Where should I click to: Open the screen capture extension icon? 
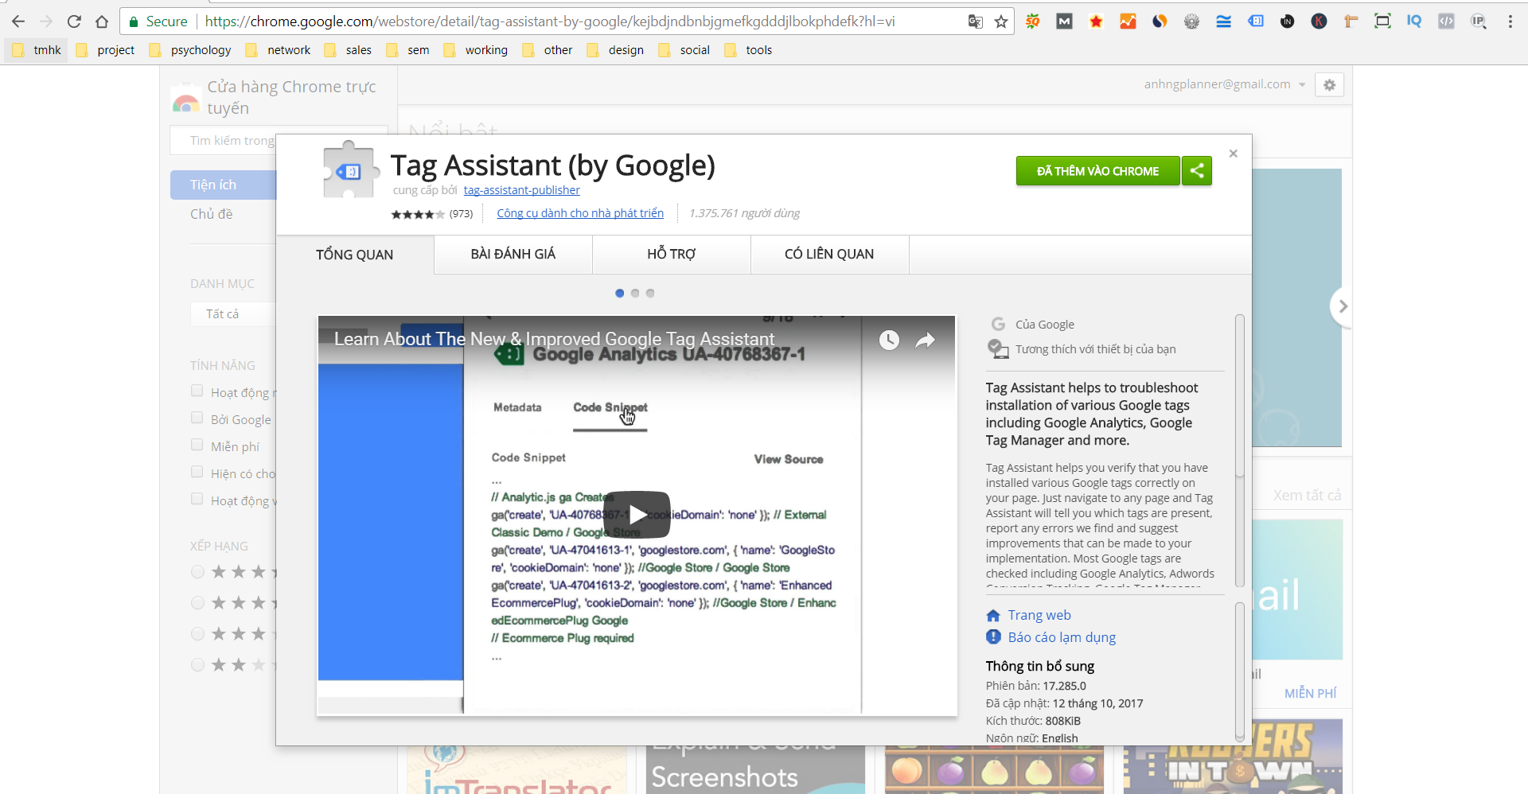1383,21
